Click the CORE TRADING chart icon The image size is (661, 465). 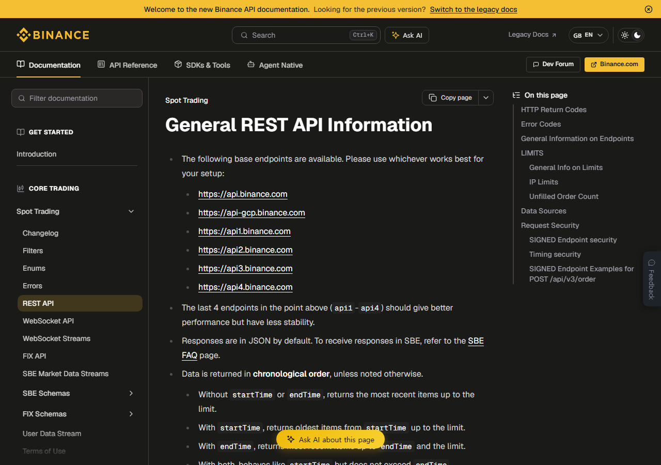21,189
